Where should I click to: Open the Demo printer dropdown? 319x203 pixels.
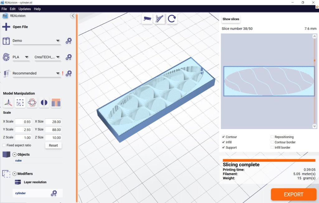[x=37, y=41]
